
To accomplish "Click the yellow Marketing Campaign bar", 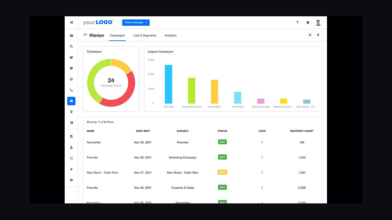I will coord(284,101).
